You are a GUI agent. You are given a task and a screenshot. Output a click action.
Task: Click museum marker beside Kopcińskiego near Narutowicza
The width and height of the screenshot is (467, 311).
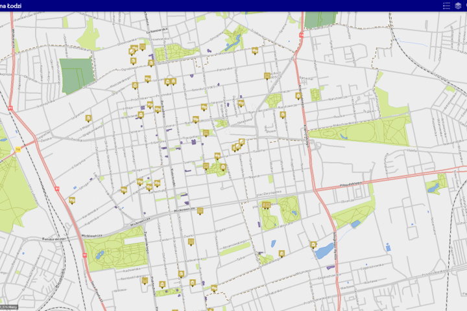pos(298,96)
